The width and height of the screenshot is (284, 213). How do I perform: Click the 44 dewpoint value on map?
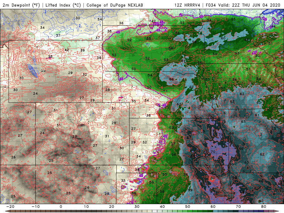click(273, 26)
